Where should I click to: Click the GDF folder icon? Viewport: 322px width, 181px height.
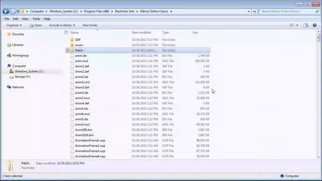72,40
